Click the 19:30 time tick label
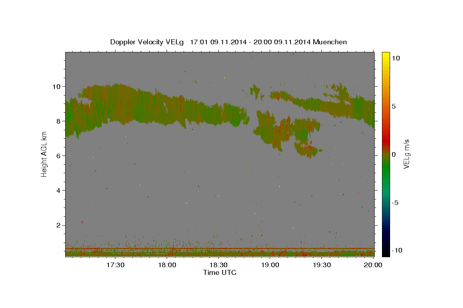 click(x=321, y=265)
